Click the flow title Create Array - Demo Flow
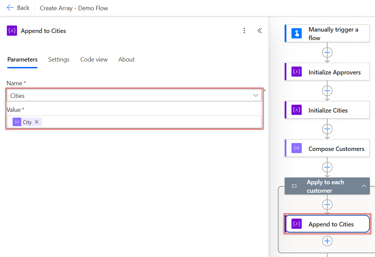Screen dimensions: 375x257 (74, 8)
